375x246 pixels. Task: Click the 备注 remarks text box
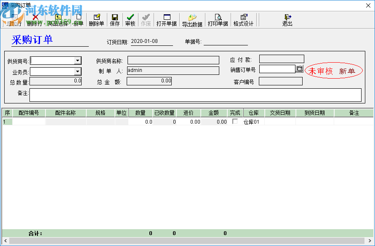(x=195, y=95)
